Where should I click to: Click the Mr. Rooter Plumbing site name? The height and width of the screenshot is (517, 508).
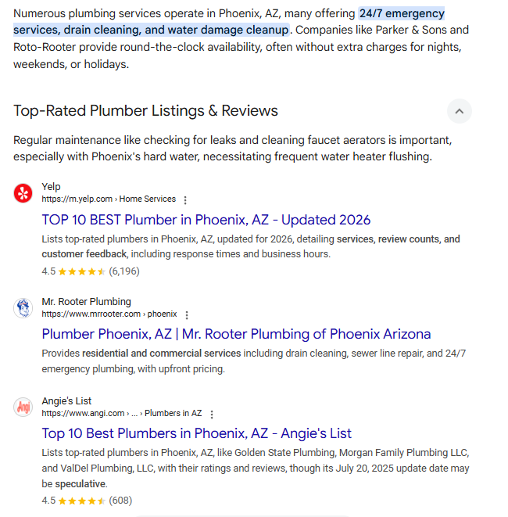(x=86, y=302)
